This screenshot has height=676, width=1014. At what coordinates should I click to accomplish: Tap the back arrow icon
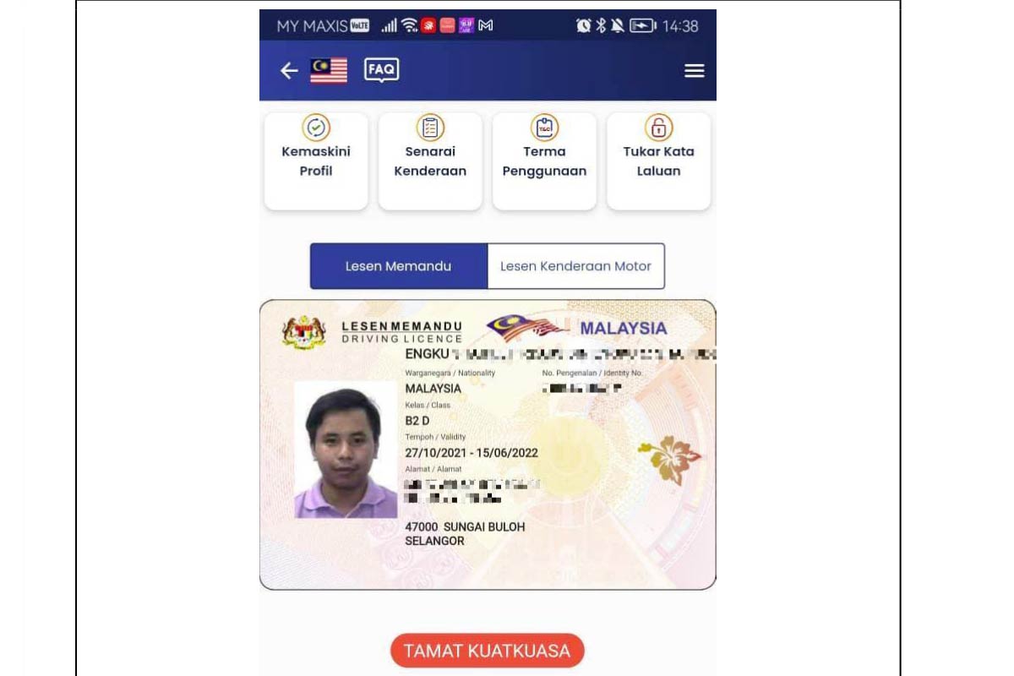289,71
